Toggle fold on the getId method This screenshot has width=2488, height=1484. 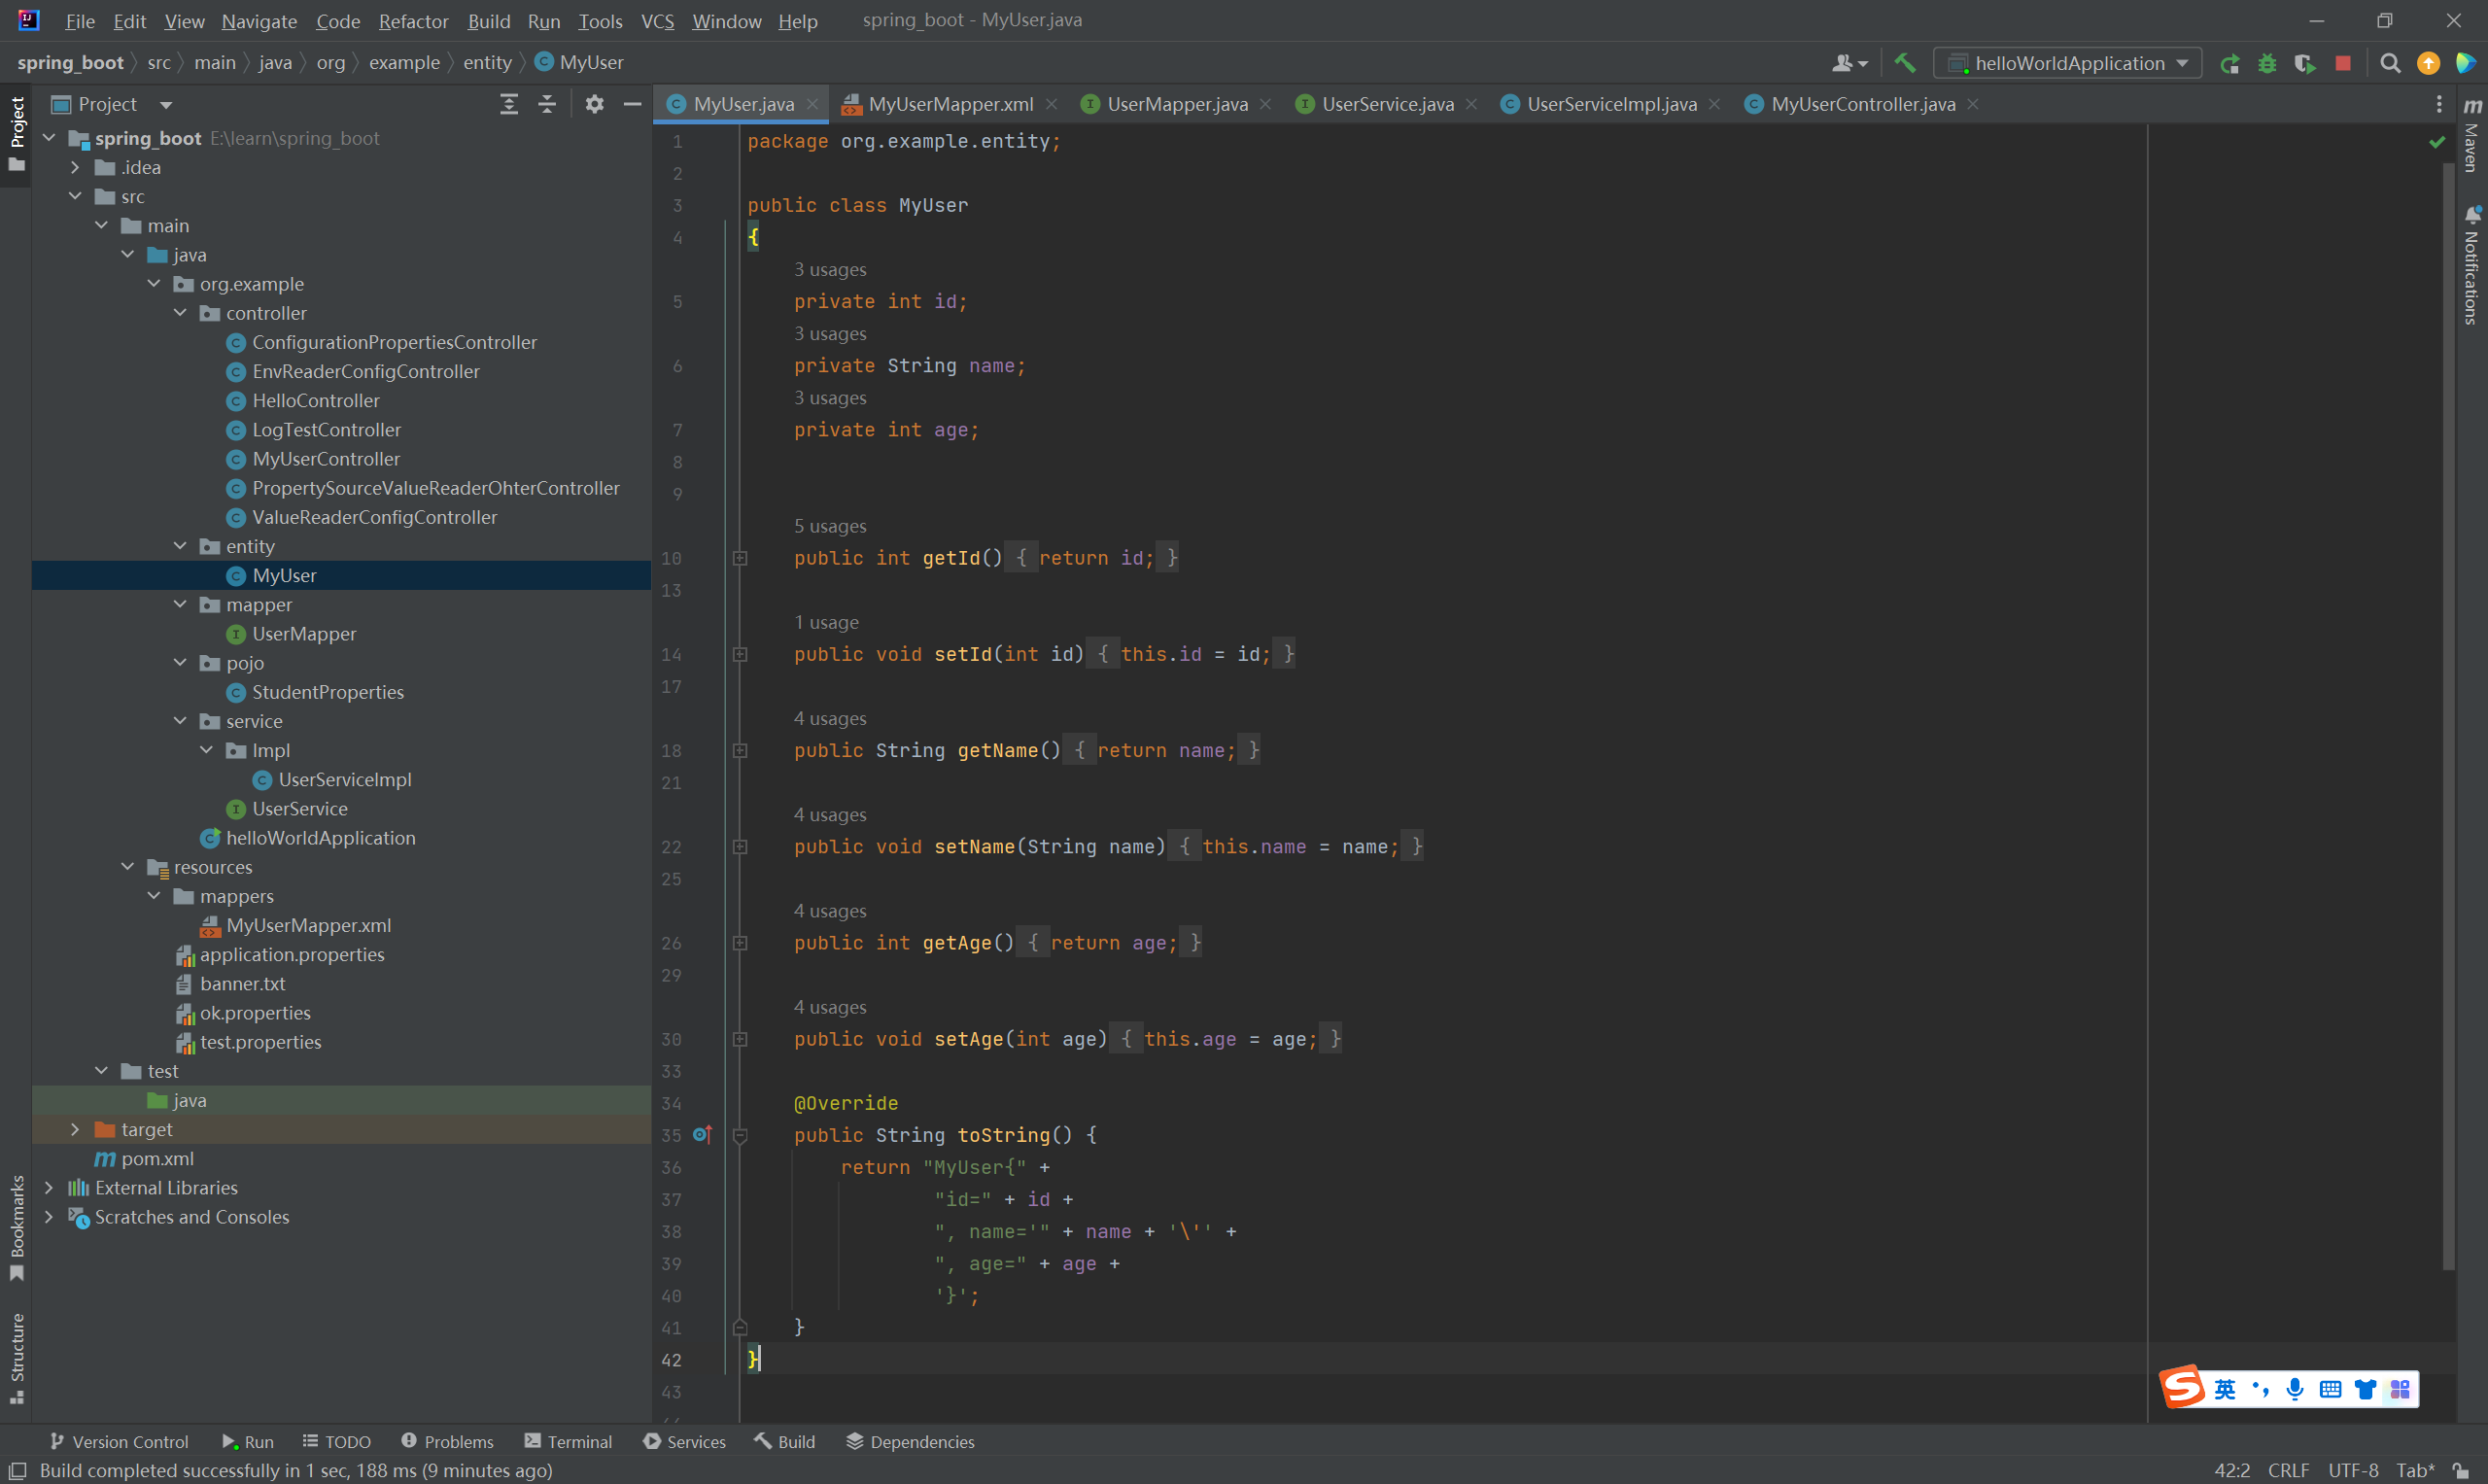[x=740, y=558]
